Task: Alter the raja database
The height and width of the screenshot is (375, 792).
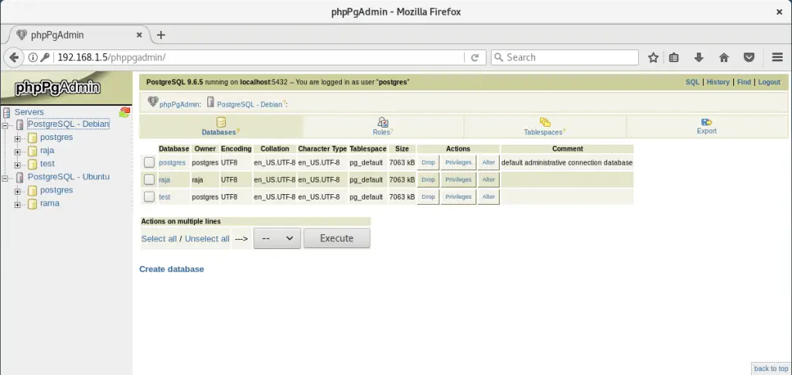Action: click(x=489, y=179)
